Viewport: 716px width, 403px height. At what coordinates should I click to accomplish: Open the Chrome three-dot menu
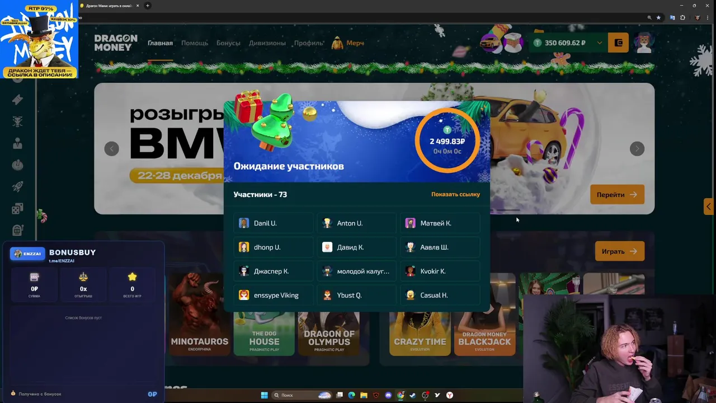709,17
